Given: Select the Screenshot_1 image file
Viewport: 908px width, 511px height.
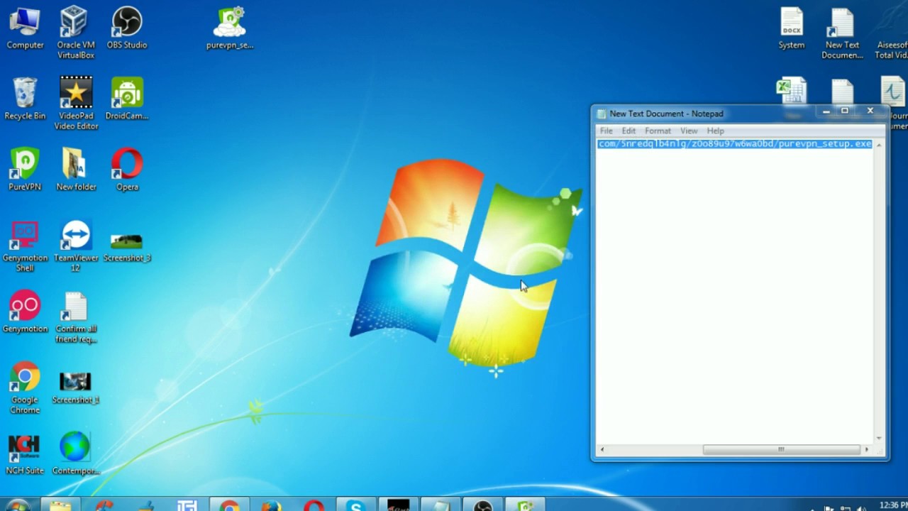Looking at the screenshot, I should tap(75, 388).
